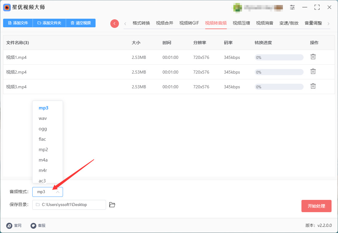The width and height of the screenshot is (338, 233).
Task: Choose wav from the format list
Action: coord(48,118)
